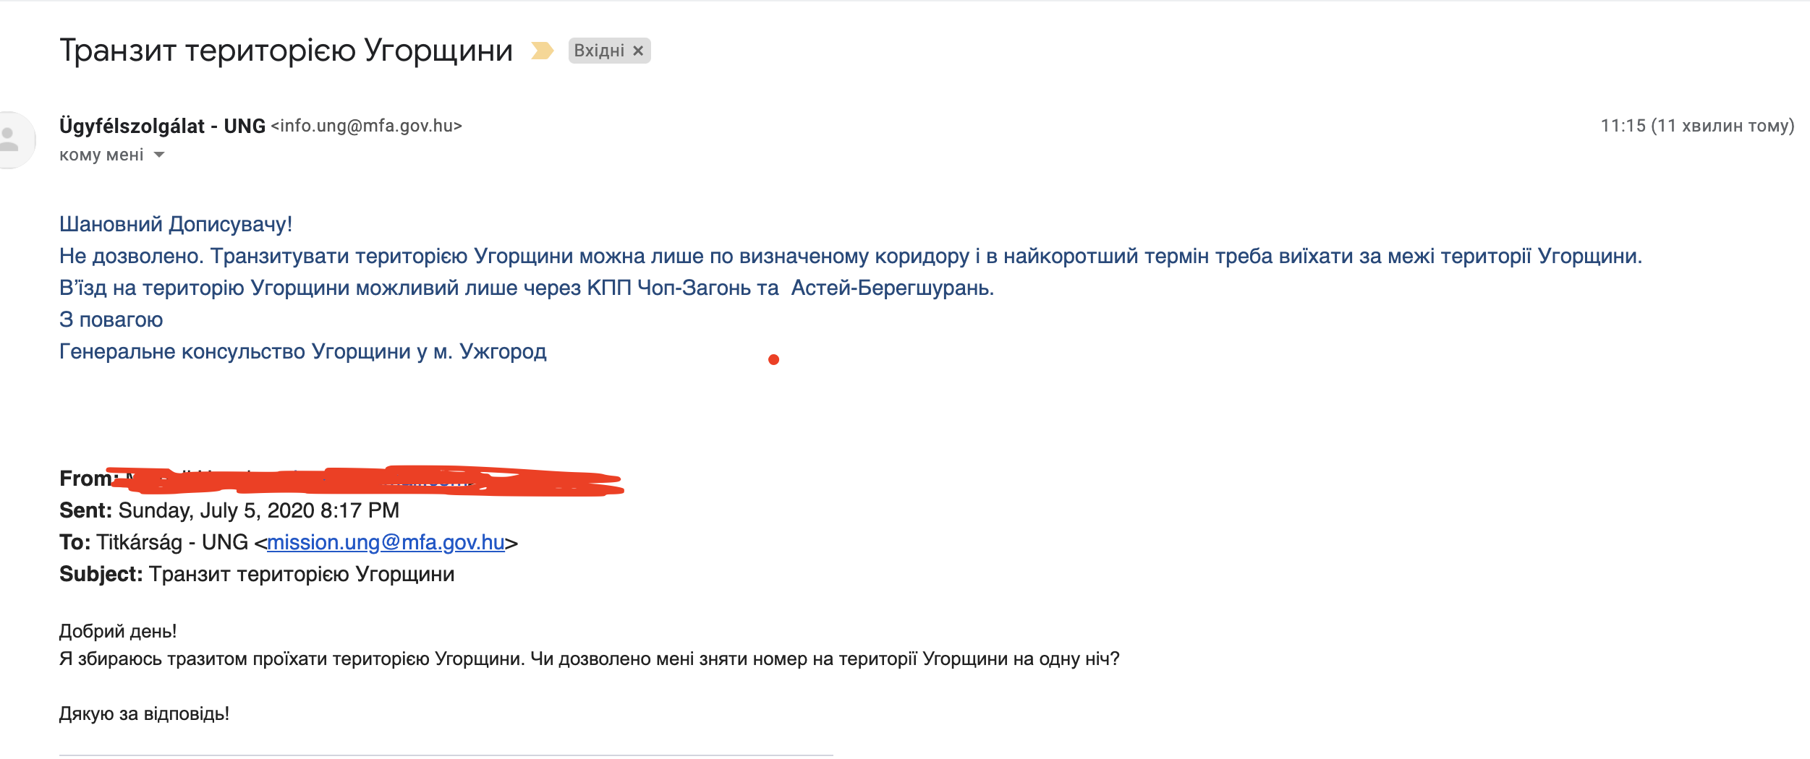This screenshot has height=759, width=1810.
Task: Expand recipient details arrow next to кому мені
Action: (159, 155)
